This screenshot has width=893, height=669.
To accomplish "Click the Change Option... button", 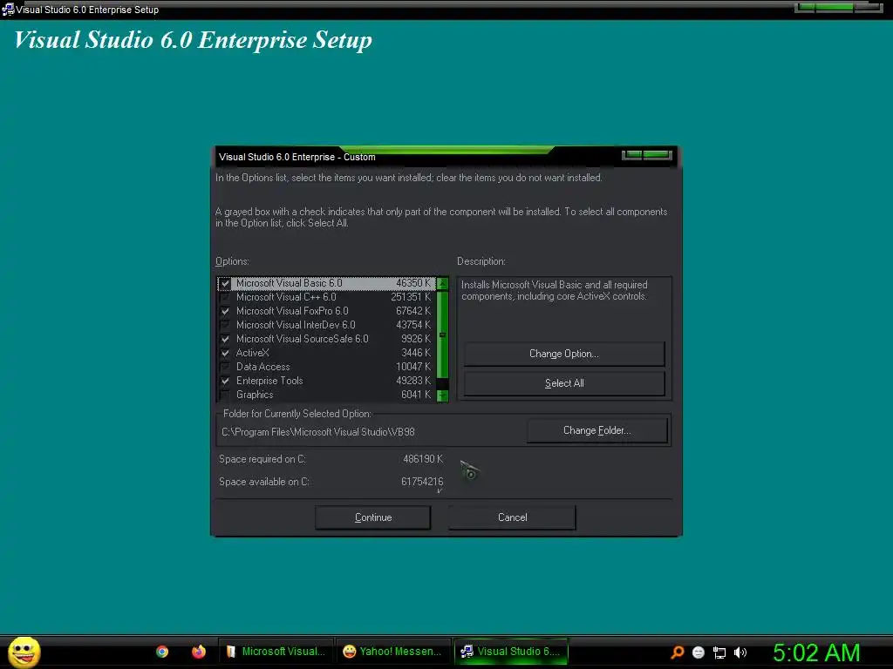I will [564, 354].
